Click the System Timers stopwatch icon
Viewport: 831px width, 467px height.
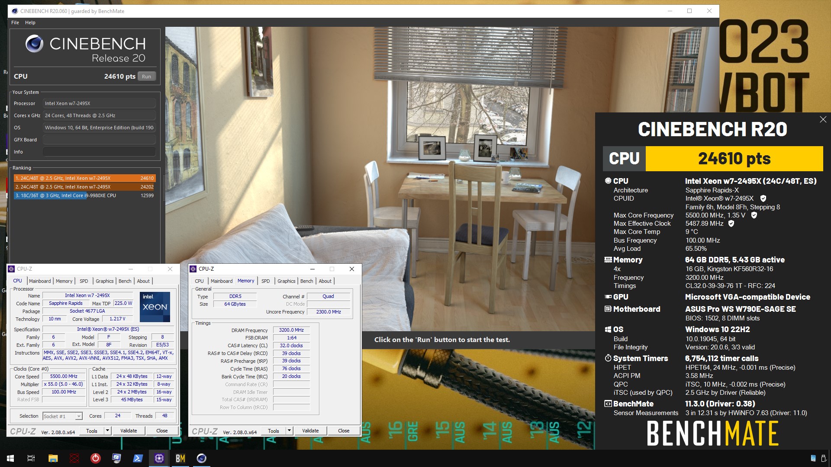(608, 358)
